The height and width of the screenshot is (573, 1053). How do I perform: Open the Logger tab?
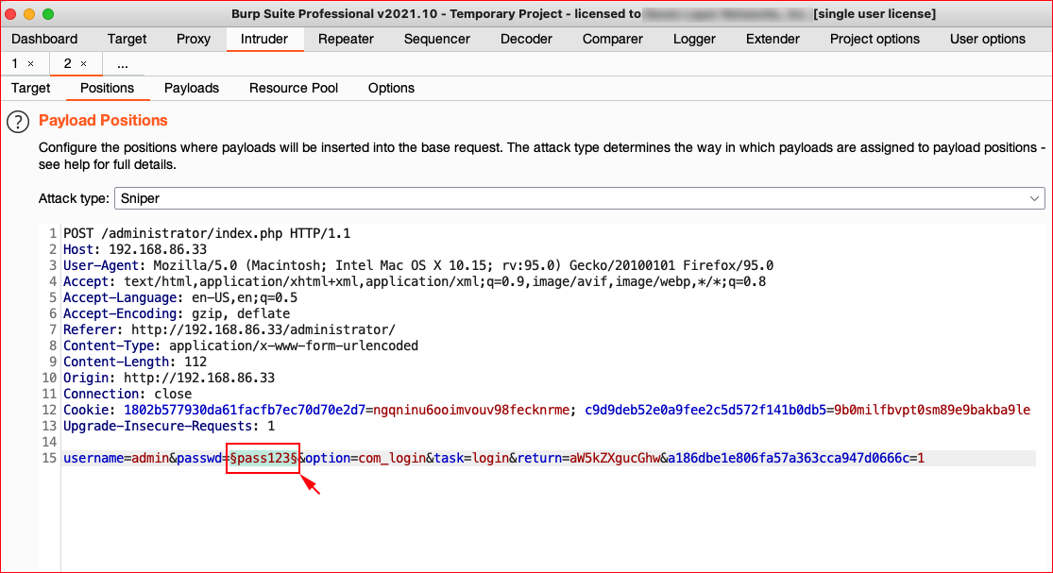[694, 39]
